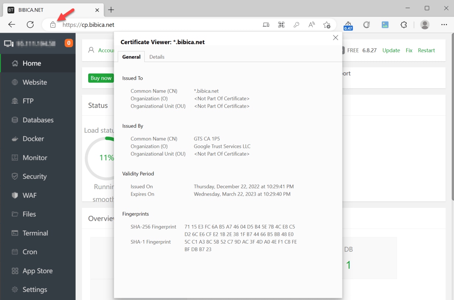454x300 pixels.
Task: Click the monitor icon beside blurred server name
Action: click(9, 43)
